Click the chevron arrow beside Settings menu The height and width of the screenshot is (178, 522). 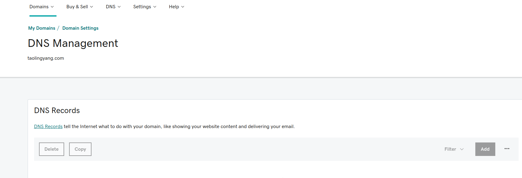(x=155, y=7)
